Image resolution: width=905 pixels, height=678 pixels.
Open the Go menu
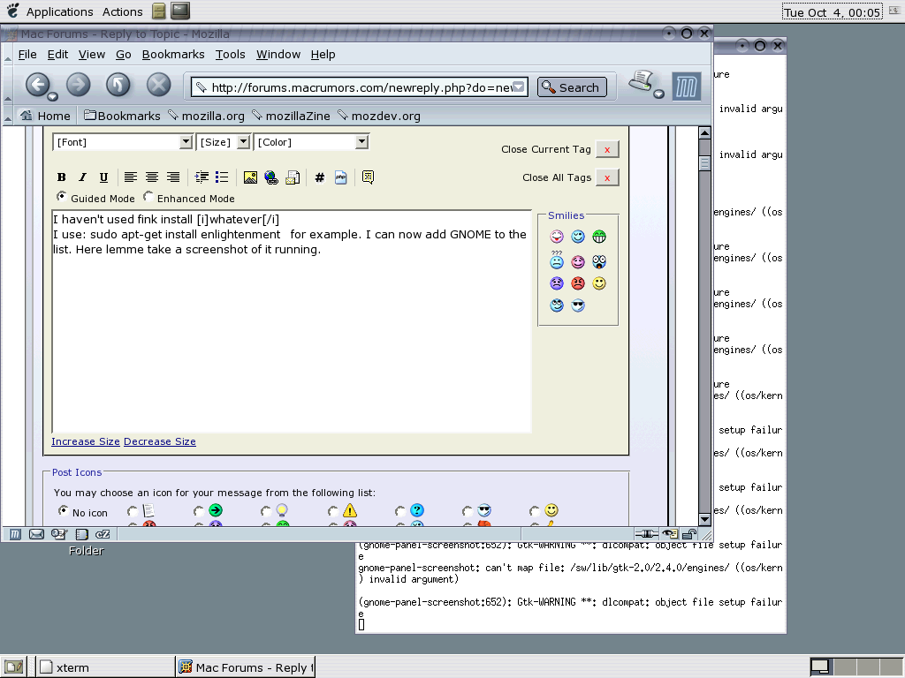pos(124,54)
